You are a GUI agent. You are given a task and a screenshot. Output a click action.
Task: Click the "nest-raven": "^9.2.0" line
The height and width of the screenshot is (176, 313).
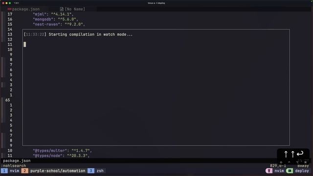click(59, 24)
